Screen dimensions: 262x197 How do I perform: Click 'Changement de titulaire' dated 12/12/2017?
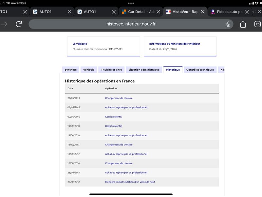pos(119,144)
